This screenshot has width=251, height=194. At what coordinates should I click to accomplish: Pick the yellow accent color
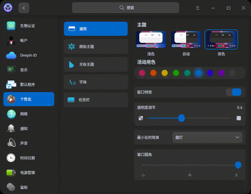pyautogui.click(x=165, y=73)
